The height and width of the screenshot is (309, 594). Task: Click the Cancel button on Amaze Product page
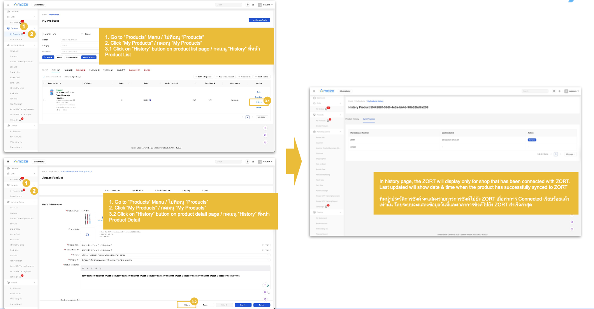(x=206, y=305)
